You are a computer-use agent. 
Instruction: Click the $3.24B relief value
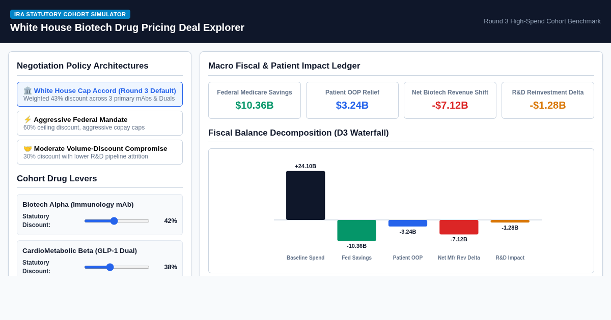[x=352, y=105]
